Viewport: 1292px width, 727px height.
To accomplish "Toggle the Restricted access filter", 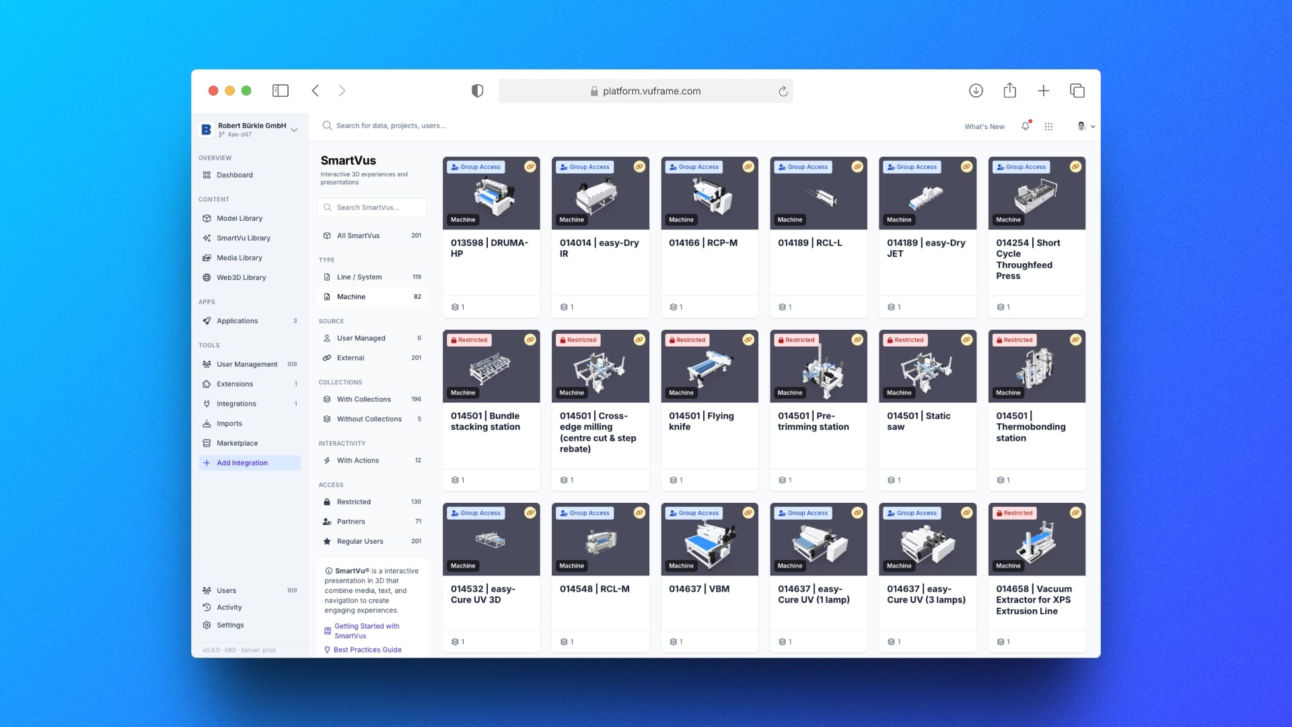I will click(353, 501).
